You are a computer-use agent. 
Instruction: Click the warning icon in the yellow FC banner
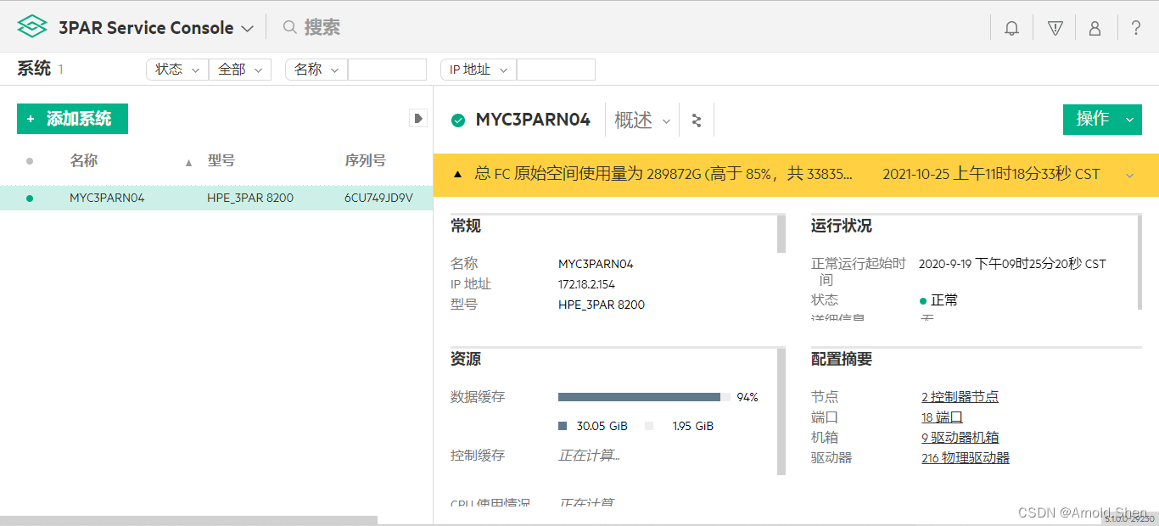coord(456,172)
